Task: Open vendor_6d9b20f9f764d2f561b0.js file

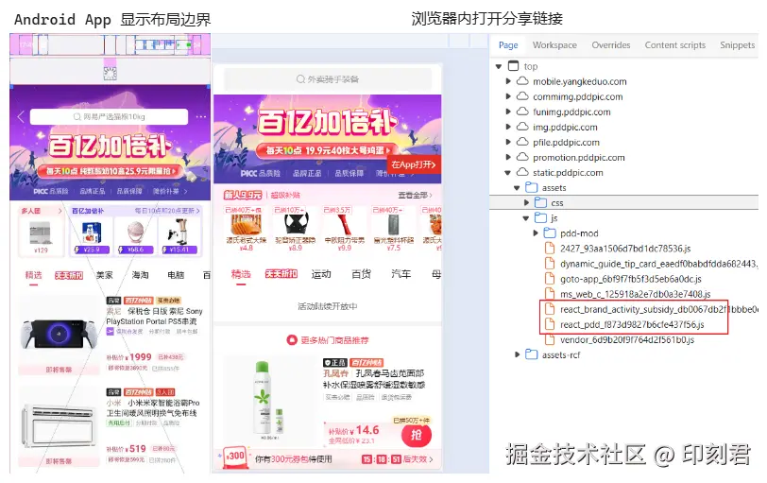Action: point(627,339)
